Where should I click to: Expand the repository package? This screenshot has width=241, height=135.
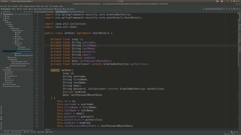click(x=14, y=39)
